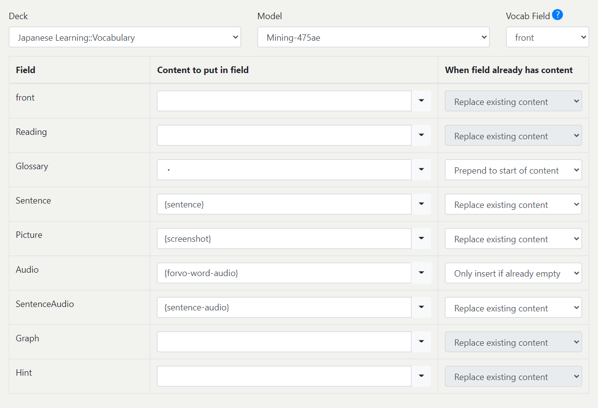598x408 pixels.
Task: Click the caret button beside Hint content field
Action: point(421,376)
